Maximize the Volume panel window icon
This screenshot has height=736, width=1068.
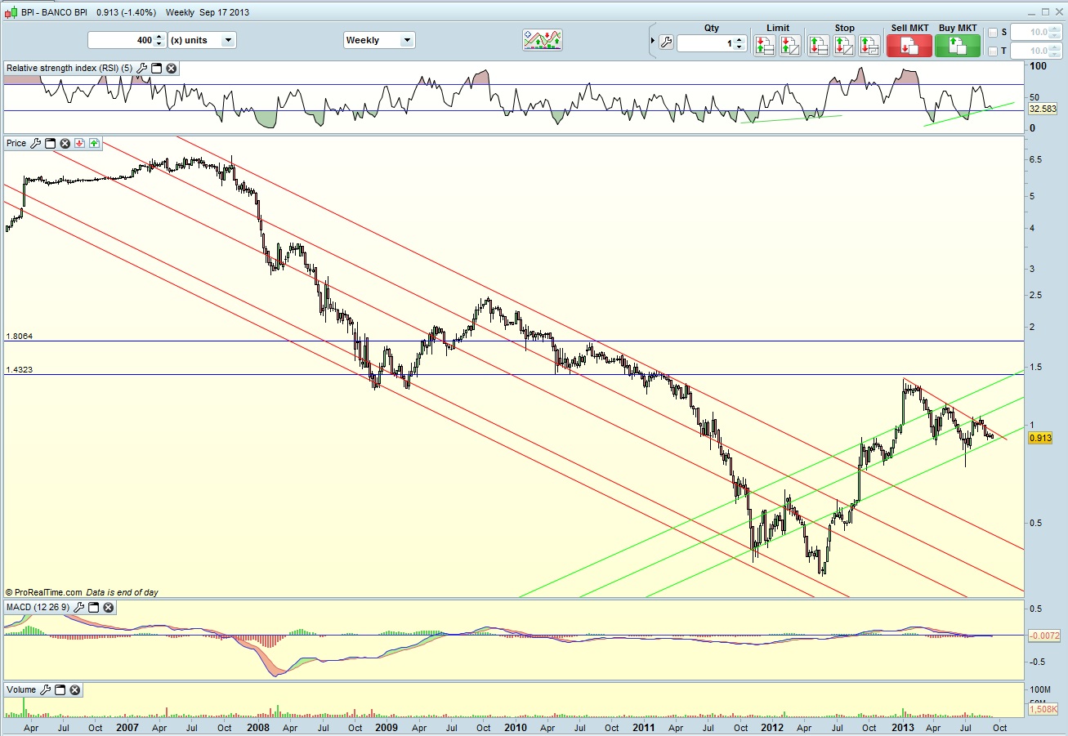pos(61,690)
